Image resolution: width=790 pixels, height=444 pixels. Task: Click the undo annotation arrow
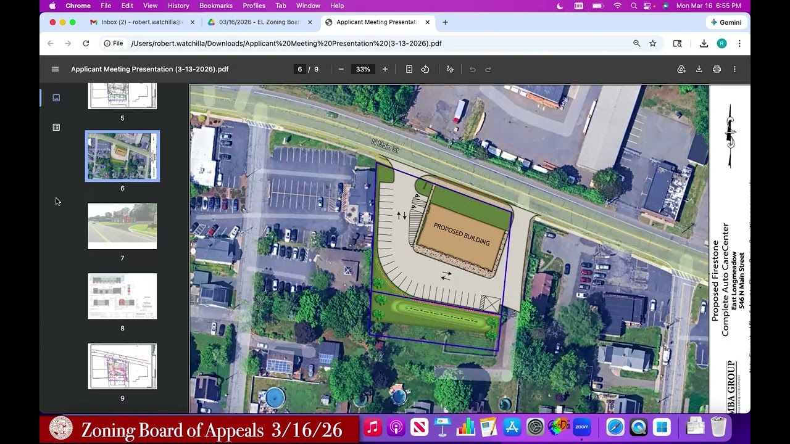coord(472,69)
